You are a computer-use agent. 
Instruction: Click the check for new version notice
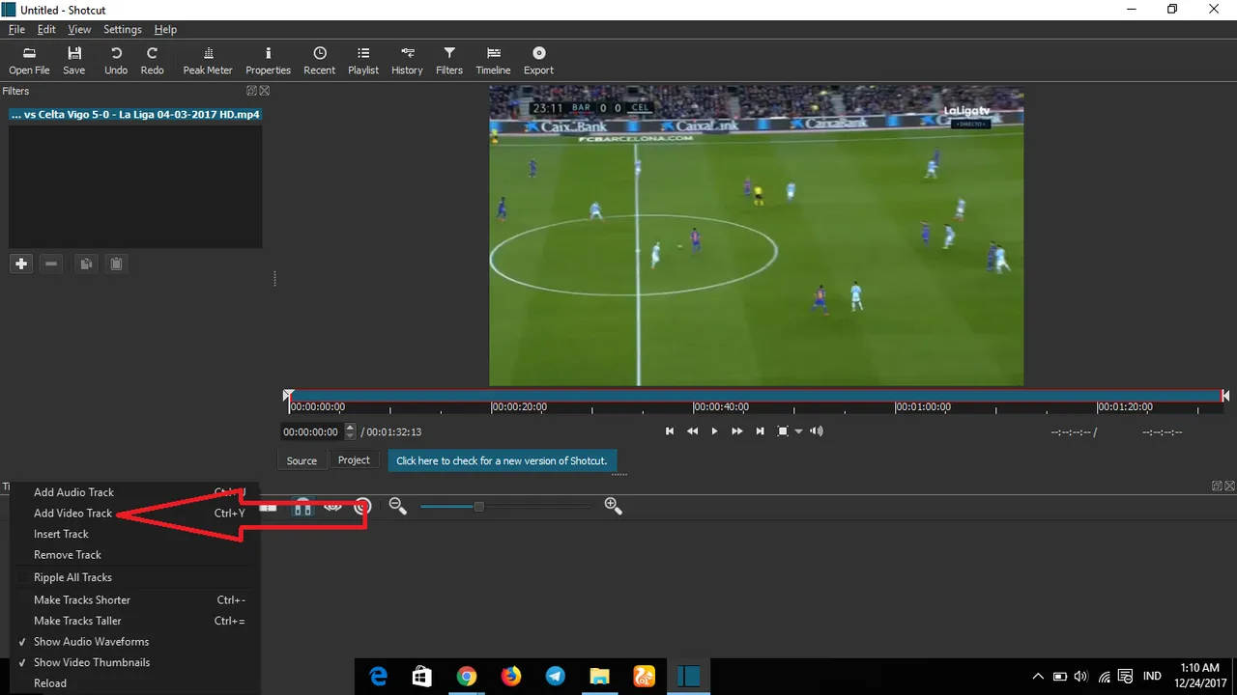503,460
